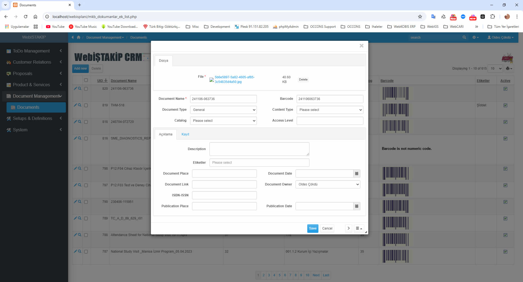Viewport: 523px width, 282px height.
Task: Open Setups & Definitions sidebar menu
Action: (x=34, y=118)
